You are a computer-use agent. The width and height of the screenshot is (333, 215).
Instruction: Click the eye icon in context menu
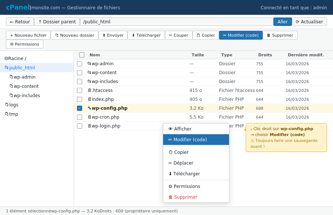pyautogui.click(x=170, y=129)
